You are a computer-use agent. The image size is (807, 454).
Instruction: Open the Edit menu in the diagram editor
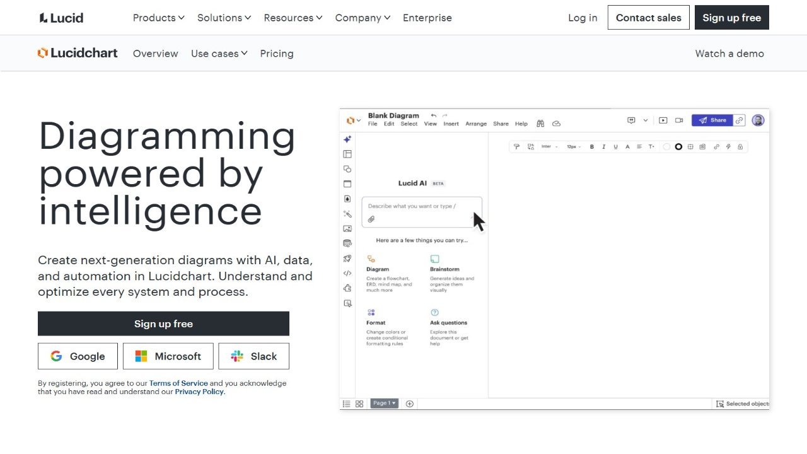[389, 124]
